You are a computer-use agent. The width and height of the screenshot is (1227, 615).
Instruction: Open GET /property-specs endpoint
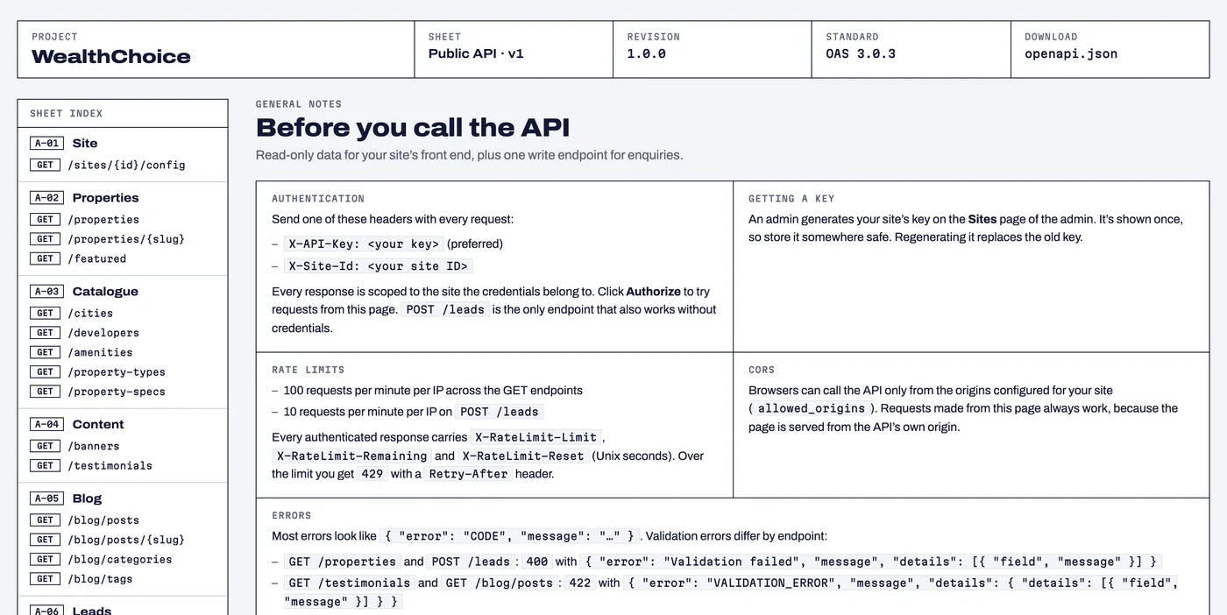coord(98,392)
